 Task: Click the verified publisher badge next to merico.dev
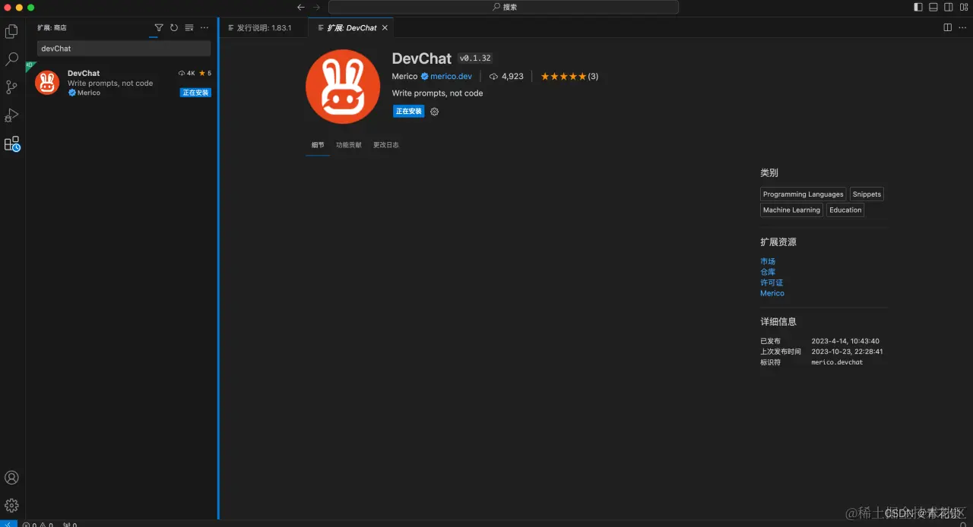pos(425,77)
